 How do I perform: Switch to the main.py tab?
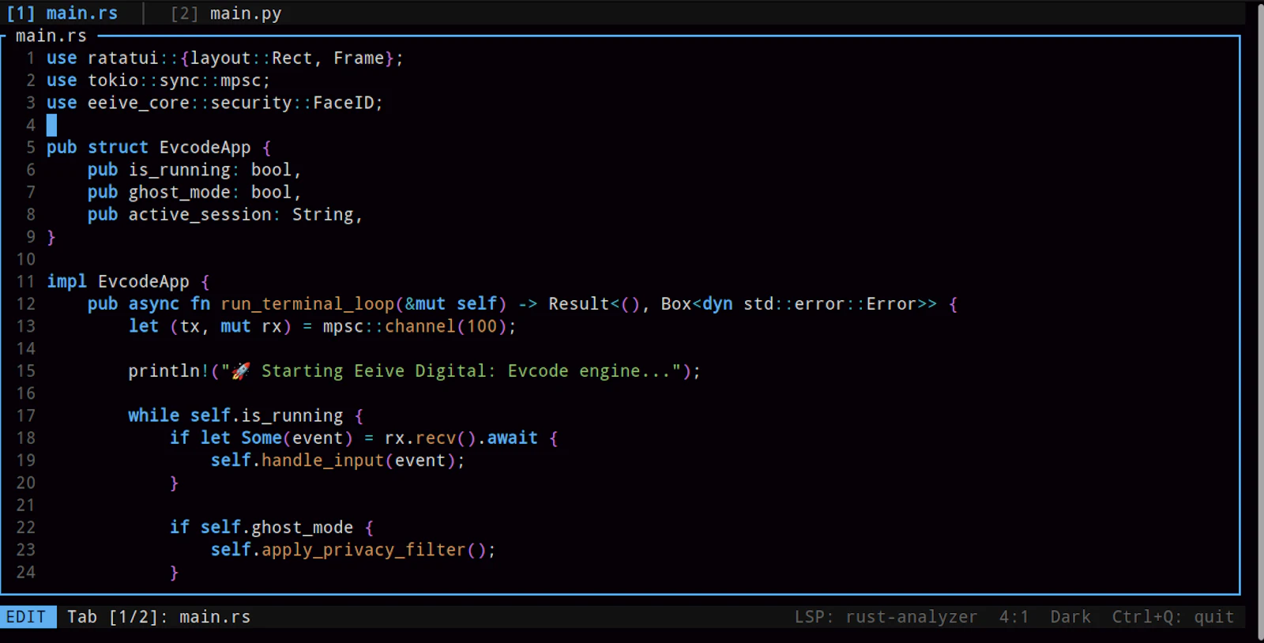tap(226, 13)
